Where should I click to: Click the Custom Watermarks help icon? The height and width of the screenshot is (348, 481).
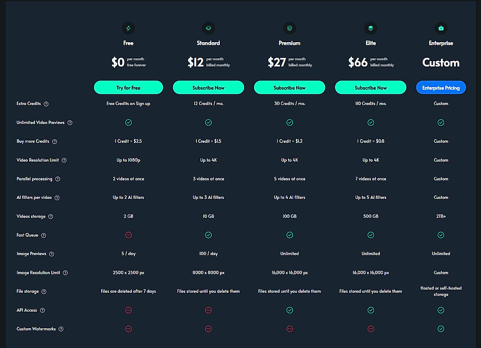61,329
